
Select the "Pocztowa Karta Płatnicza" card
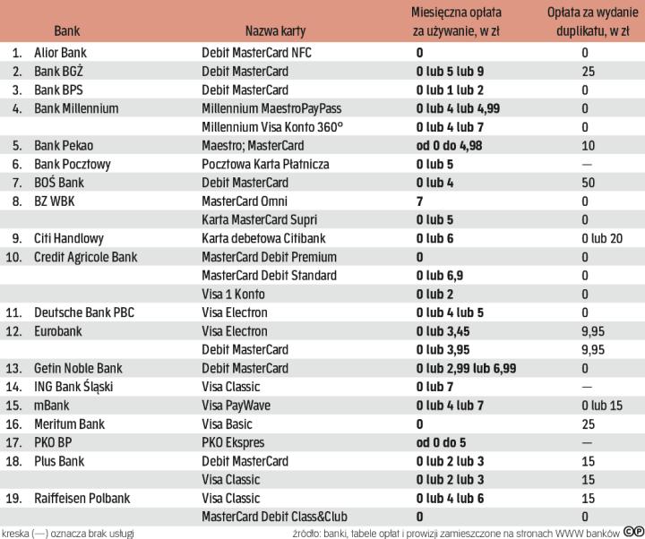266,164
